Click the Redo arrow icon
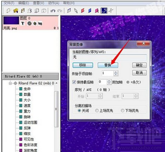Viewport: 165px width, 152px height. [x=60, y=11]
